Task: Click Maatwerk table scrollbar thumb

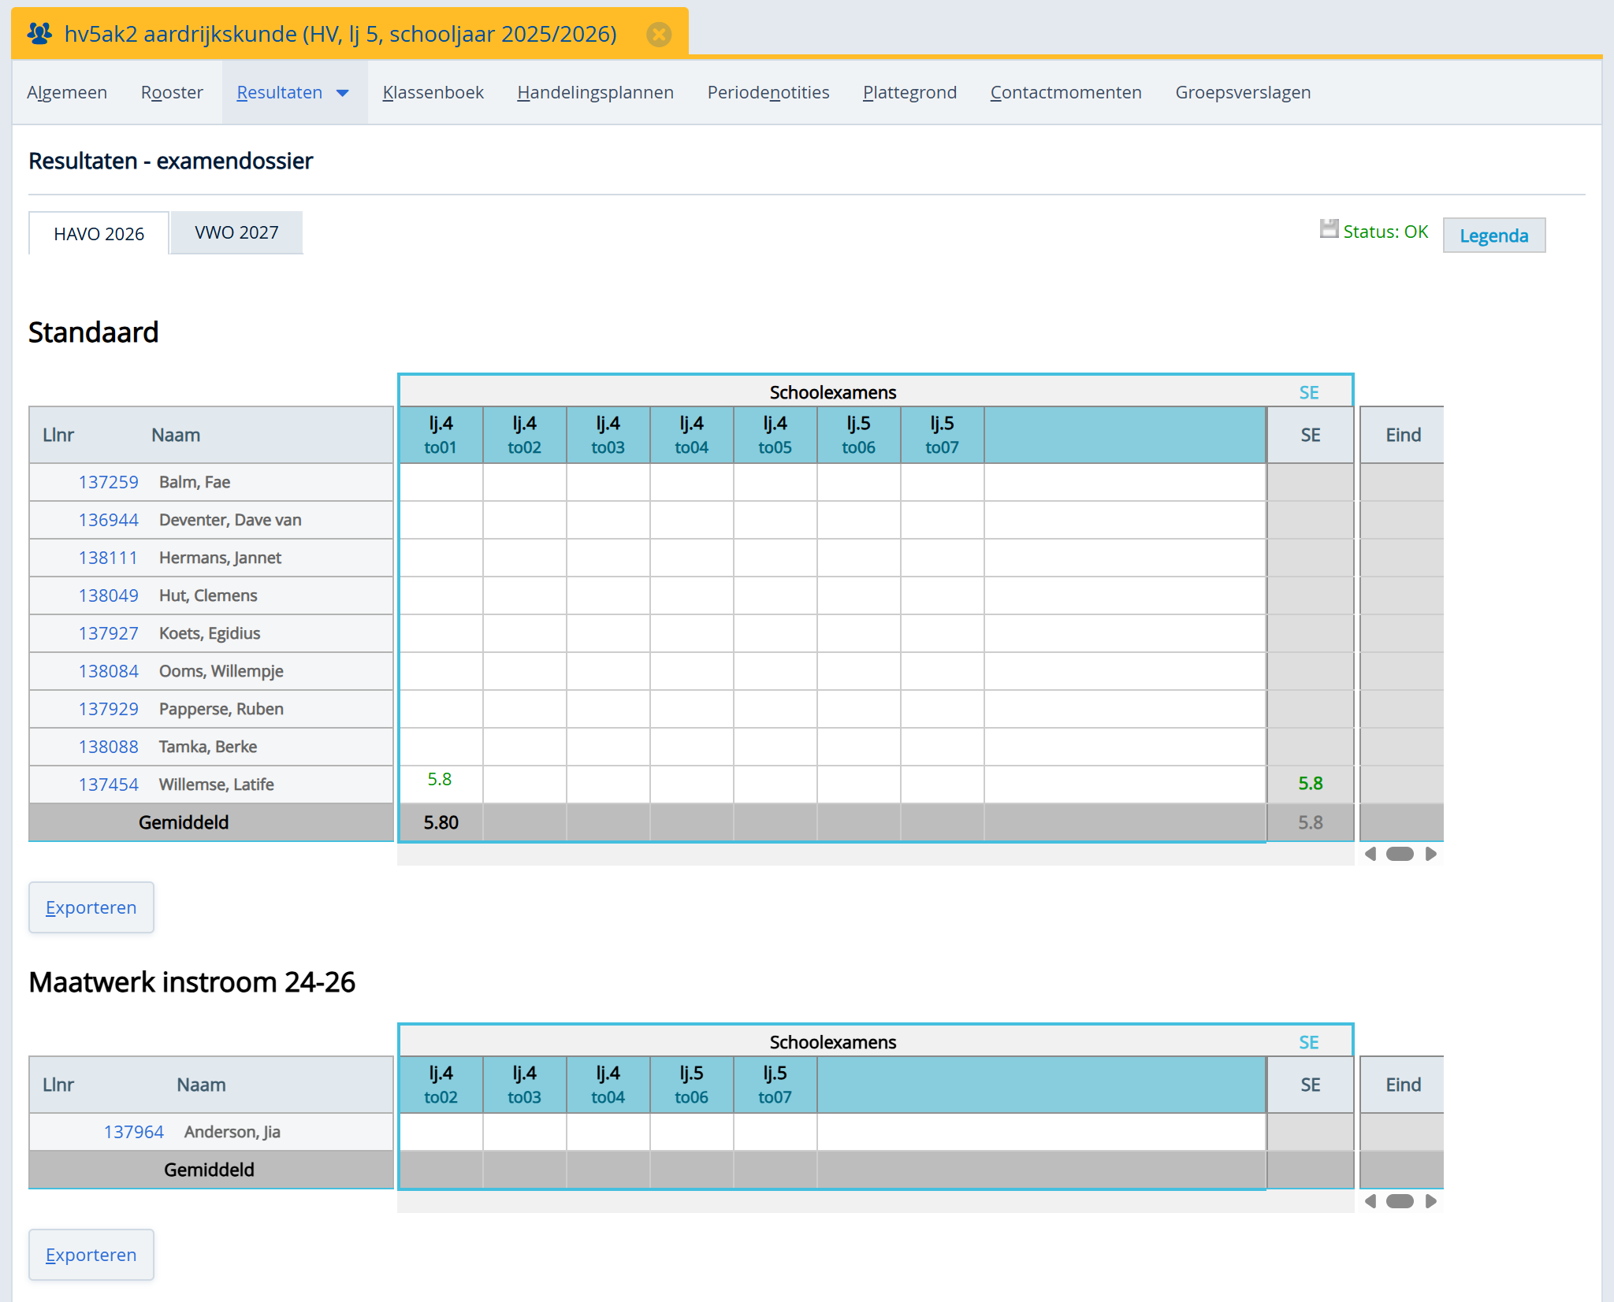Action: point(1400,1201)
